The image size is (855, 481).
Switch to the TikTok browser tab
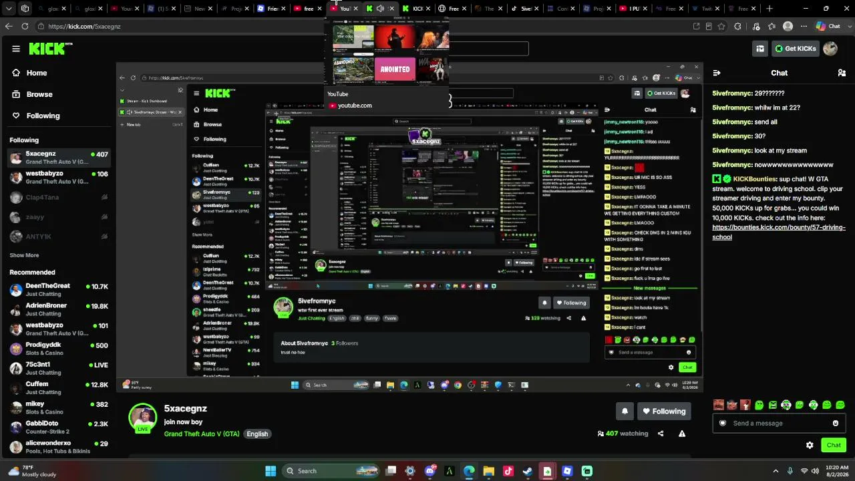[x=525, y=9]
